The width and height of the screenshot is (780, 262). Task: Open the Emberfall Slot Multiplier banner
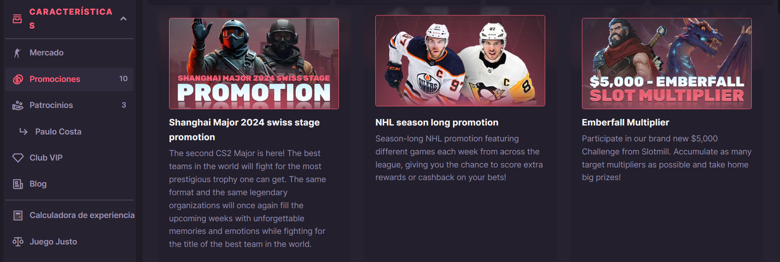[x=666, y=64]
